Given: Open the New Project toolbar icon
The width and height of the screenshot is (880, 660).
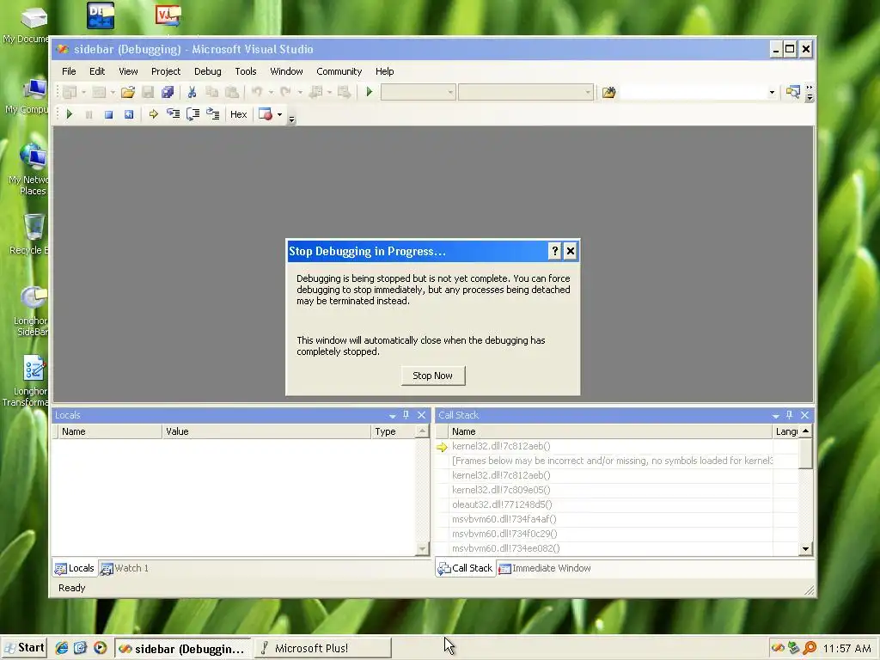Looking at the screenshot, I should point(70,92).
